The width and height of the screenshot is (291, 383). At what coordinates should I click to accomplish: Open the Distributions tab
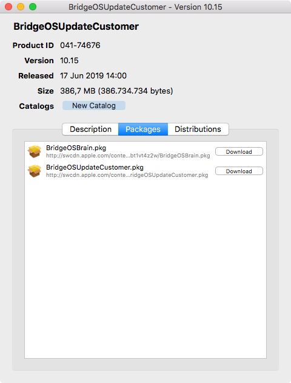(x=198, y=129)
